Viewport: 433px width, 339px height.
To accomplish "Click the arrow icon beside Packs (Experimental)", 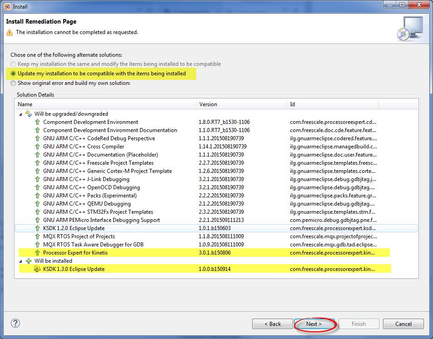I will [x=37, y=196].
